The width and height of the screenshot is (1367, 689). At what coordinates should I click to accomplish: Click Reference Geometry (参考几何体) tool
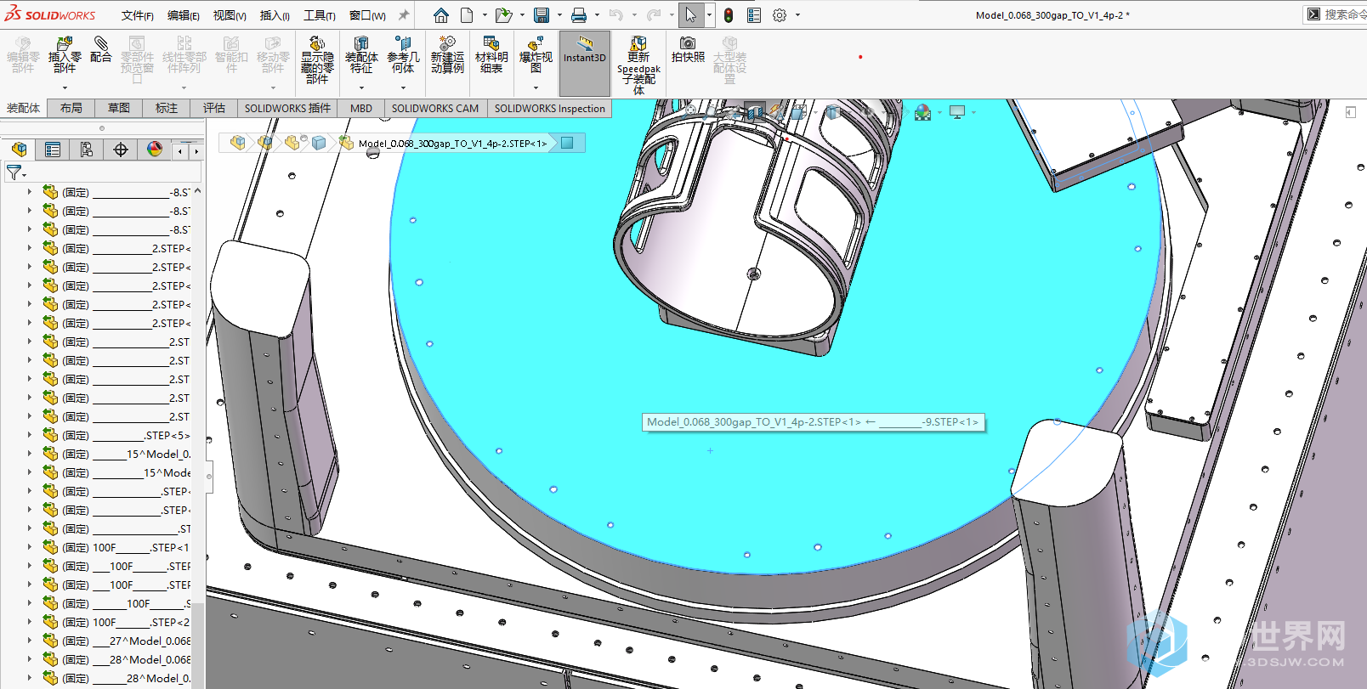point(403,55)
